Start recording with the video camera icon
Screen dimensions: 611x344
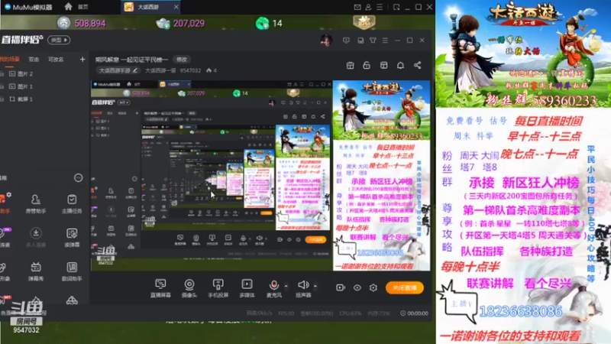[341, 287]
